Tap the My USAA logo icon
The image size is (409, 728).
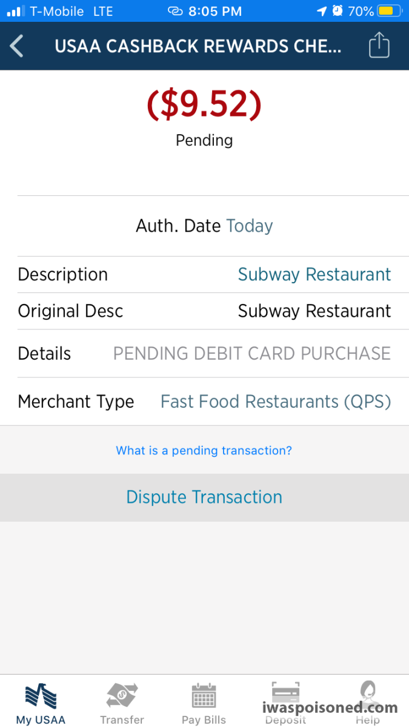click(x=41, y=696)
